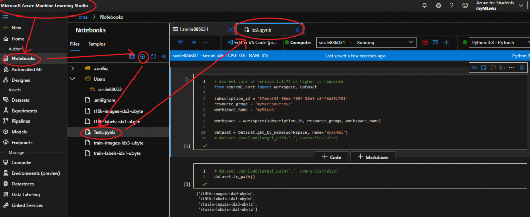
Task: Open the settings gear
Action: pyautogui.click(x=438, y=5)
